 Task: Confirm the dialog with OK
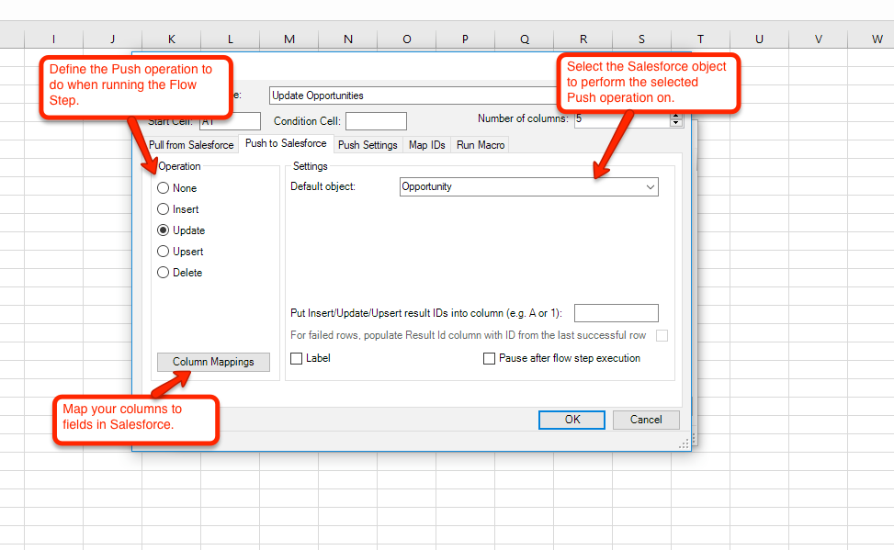click(571, 420)
